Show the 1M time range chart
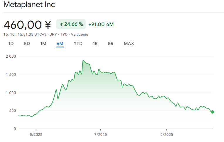 pos(43,44)
